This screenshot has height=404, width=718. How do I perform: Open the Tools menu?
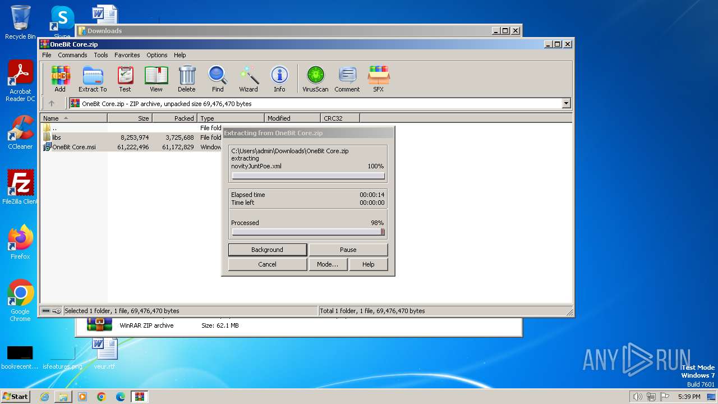[x=101, y=55]
